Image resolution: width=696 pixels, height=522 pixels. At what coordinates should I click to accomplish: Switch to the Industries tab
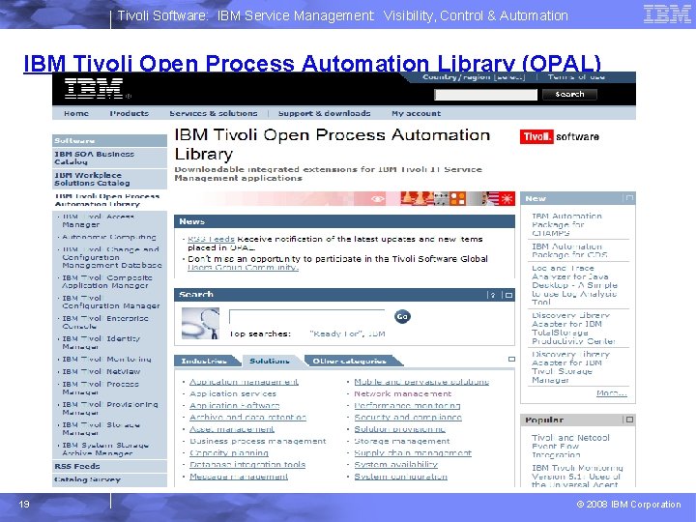pos(205,361)
